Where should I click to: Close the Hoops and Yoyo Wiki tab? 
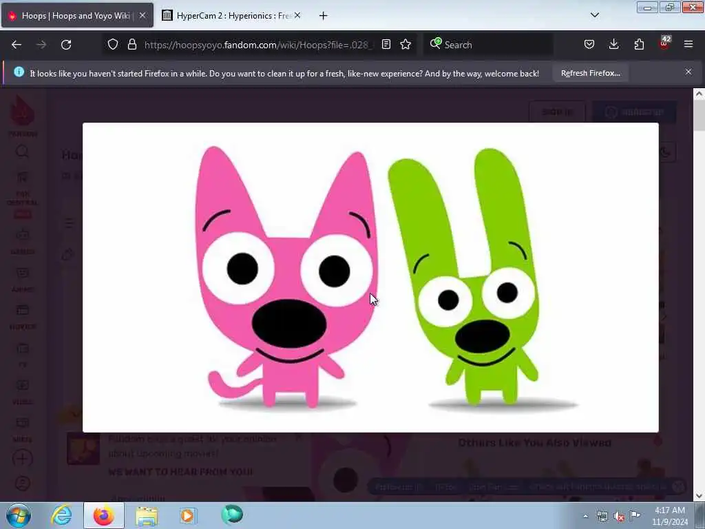pos(143,15)
